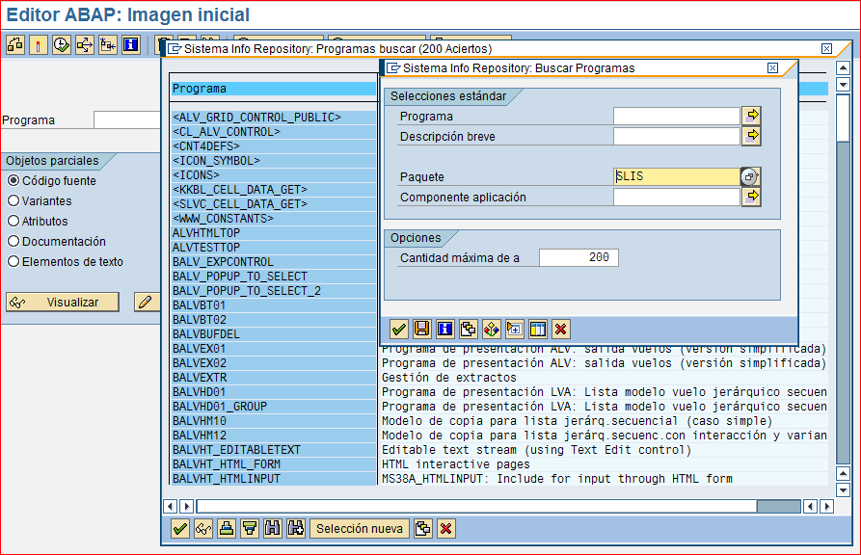Image resolution: width=861 pixels, height=555 pixels.
Task: Click the Find Next binoculars-plus icon
Action: click(296, 528)
